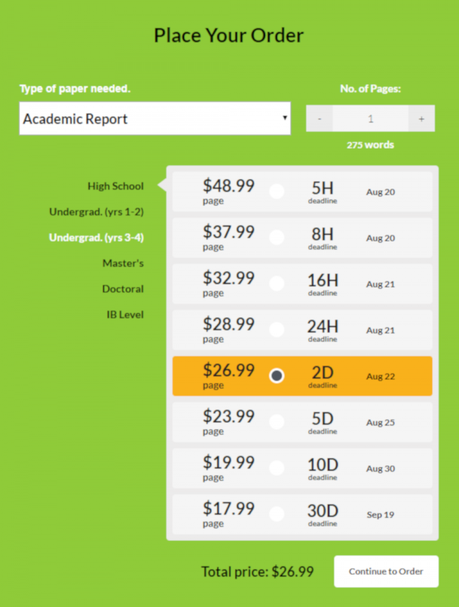Click the number of pages input field
Viewport: 459px width, 607px height.
click(371, 119)
